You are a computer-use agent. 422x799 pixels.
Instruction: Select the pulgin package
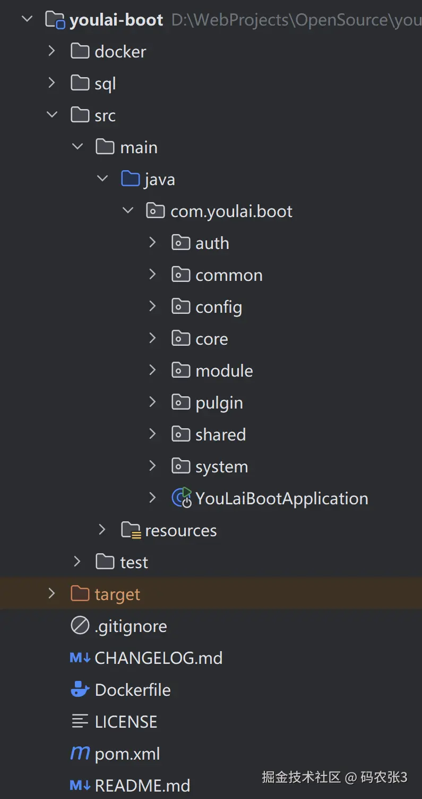pyautogui.click(x=219, y=403)
